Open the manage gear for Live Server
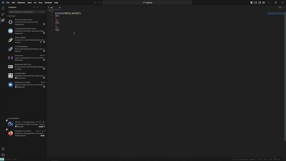 click(x=44, y=60)
